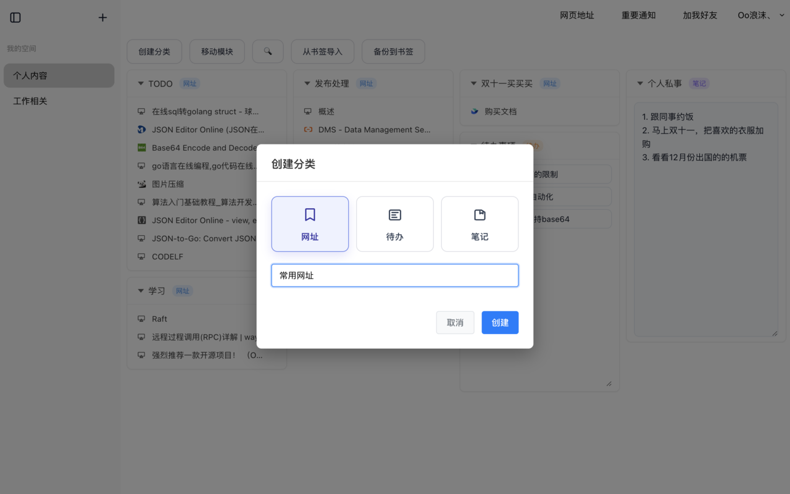Collapse the 双十一买买买 category triangle

[474, 83]
